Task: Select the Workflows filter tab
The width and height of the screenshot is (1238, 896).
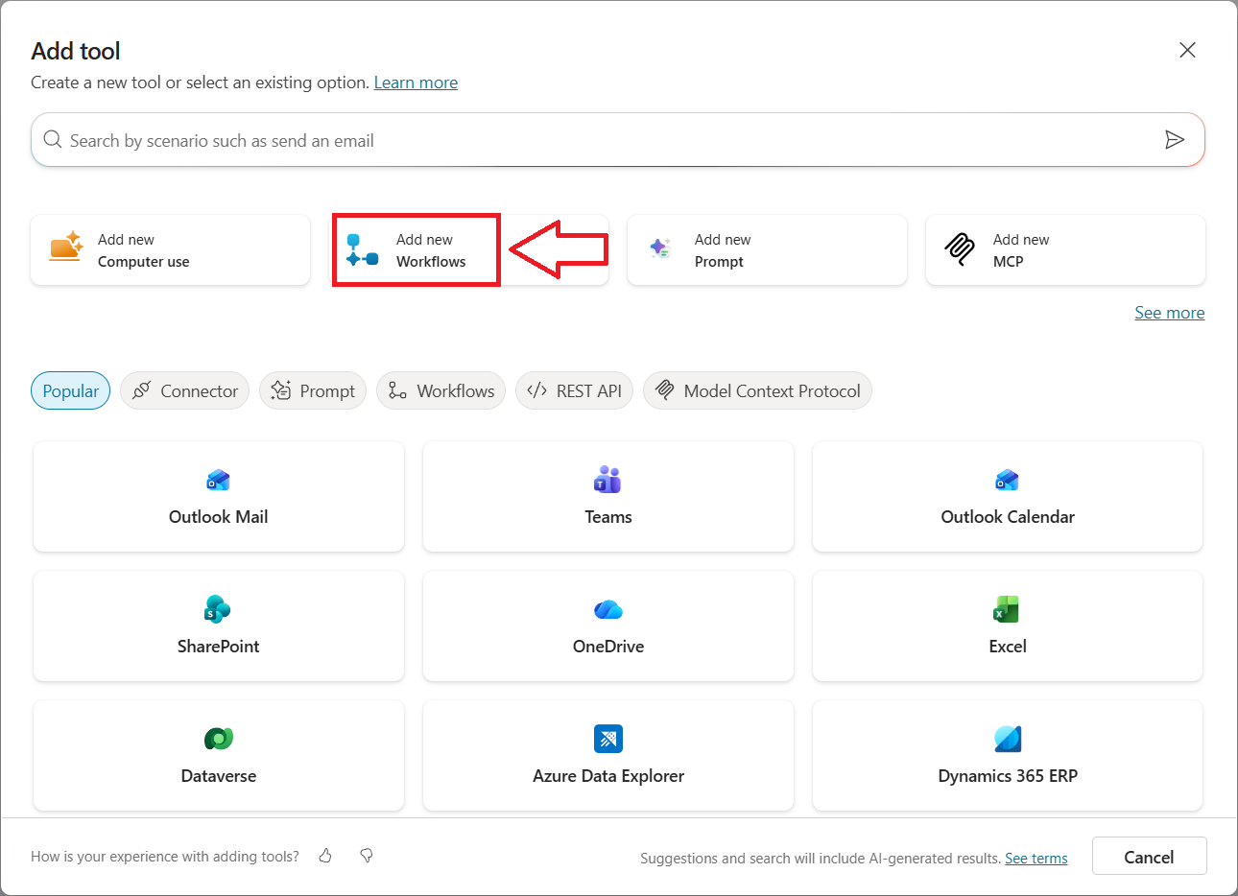Action: 440,390
